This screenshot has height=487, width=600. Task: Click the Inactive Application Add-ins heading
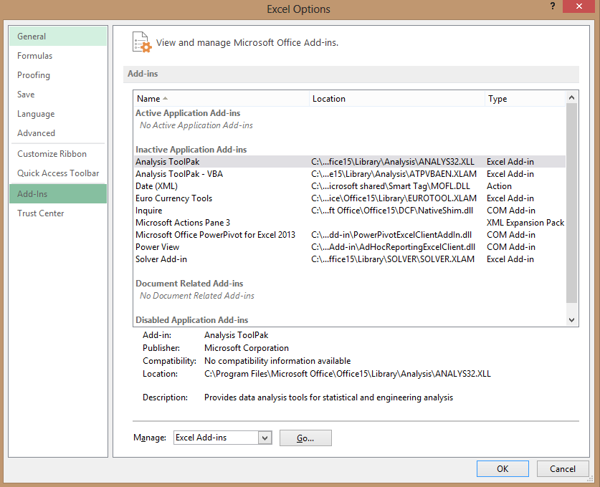click(x=191, y=150)
